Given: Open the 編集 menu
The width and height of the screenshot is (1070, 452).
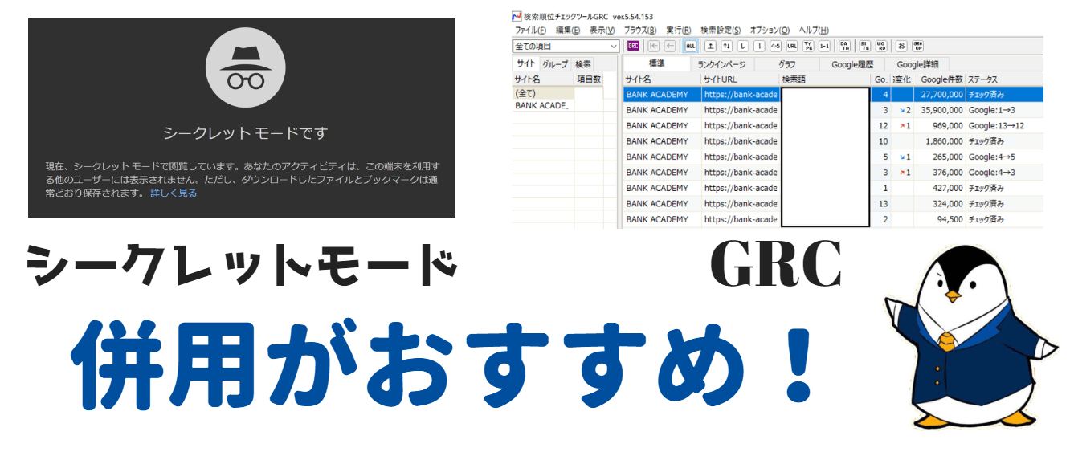Looking at the screenshot, I should [x=568, y=30].
